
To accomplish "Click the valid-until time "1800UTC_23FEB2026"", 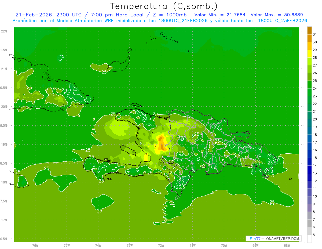I will pyautogui.click(x=282, y=21).
